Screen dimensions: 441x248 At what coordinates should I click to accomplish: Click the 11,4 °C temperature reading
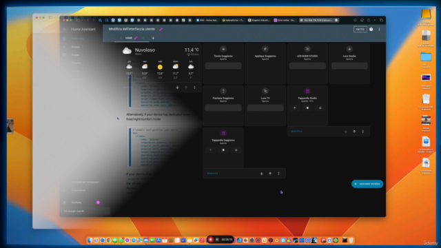[192, 50]
